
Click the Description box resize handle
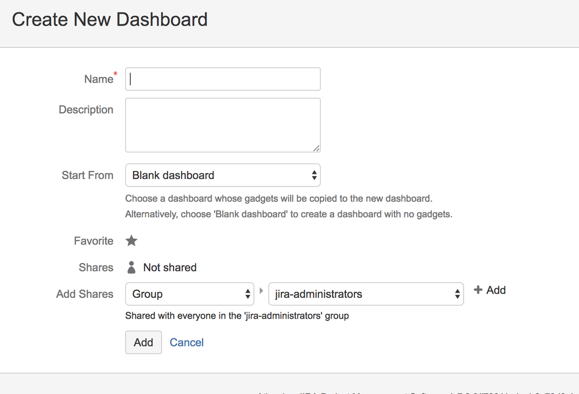click(x=316, y=148)
